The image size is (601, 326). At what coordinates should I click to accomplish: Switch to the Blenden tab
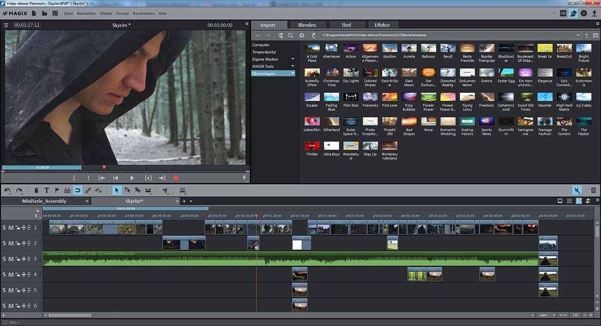coord(307,25)
